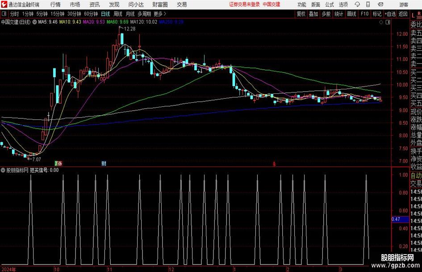Click the customer service headset icon

pos(357,4)
